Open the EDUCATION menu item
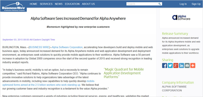The height and width of the screenshot is (97, 203). [x=72, y=4]
